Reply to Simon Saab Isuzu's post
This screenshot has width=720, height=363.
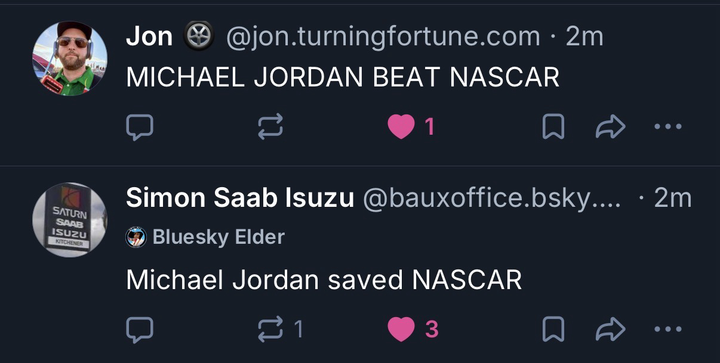140,329
